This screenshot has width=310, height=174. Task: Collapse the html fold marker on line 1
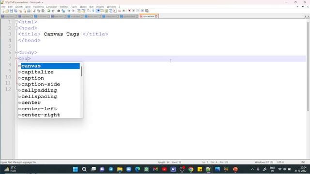point(16,22)
